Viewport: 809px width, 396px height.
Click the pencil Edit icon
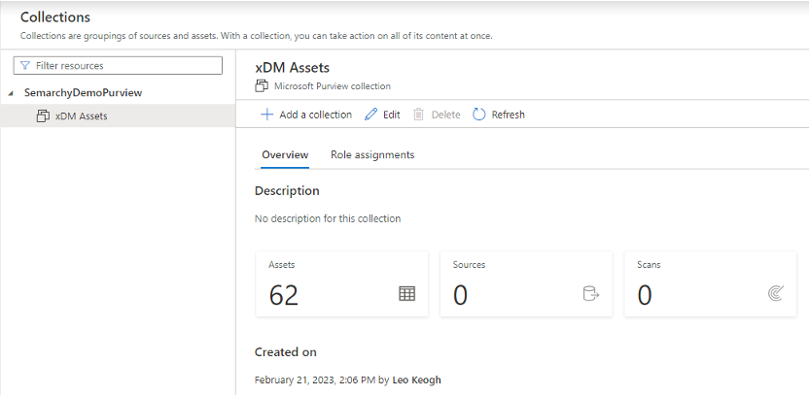tap(370, 115)
